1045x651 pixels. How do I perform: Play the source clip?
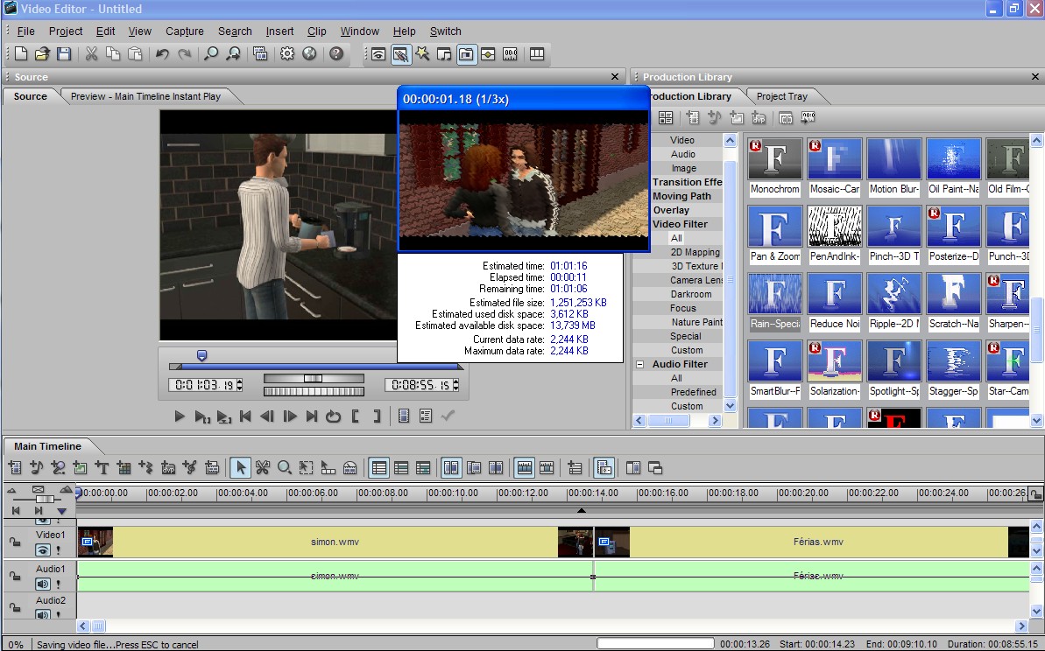click(180, 416)
